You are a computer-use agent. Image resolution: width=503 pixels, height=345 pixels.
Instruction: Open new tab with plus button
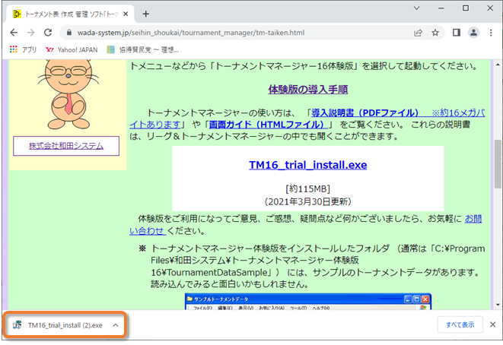click(x=145, y=13)
